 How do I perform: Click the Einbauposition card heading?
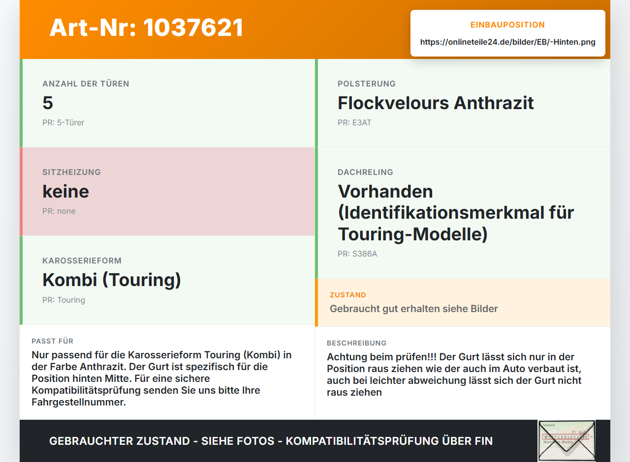click(x=508, y=25)
